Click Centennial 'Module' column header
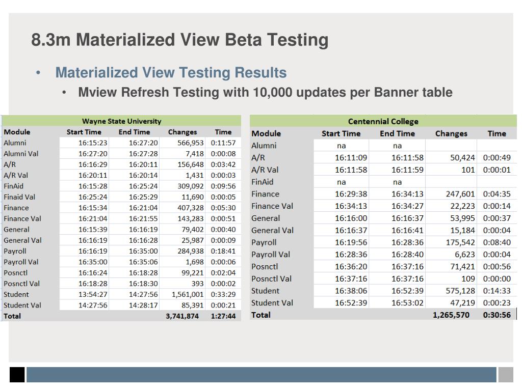This screenshot has height=391, width=522. pos(266,133)
